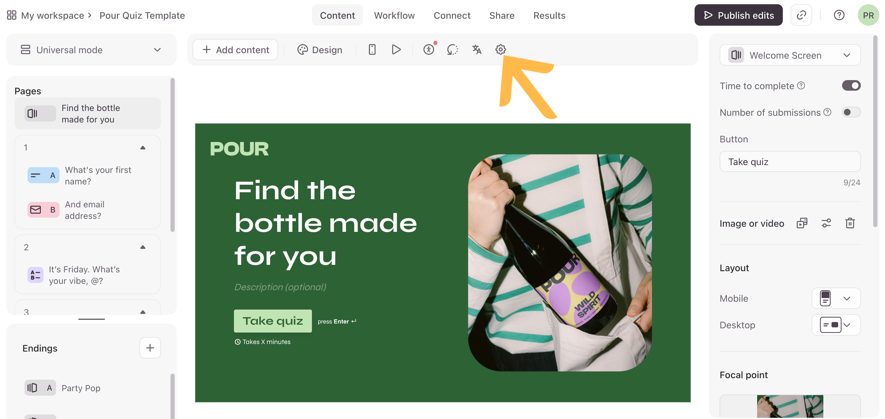Screen dimensions: 885x419
Task: Switch to the Share tab
Action: click(x=502, y=15)
